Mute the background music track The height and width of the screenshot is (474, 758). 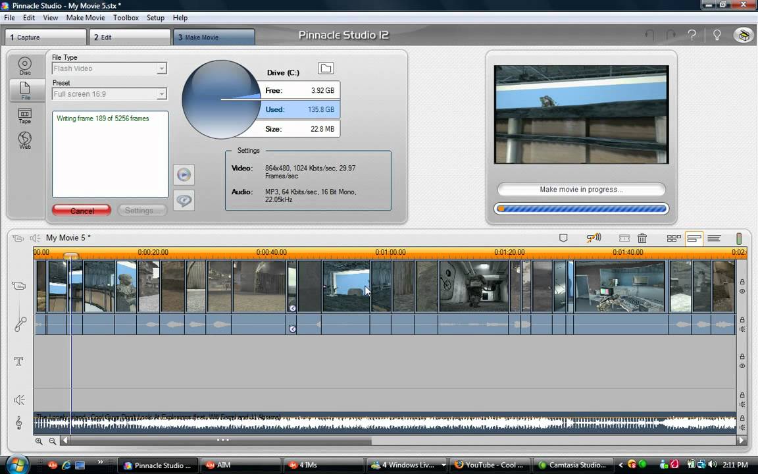point(742,427)
